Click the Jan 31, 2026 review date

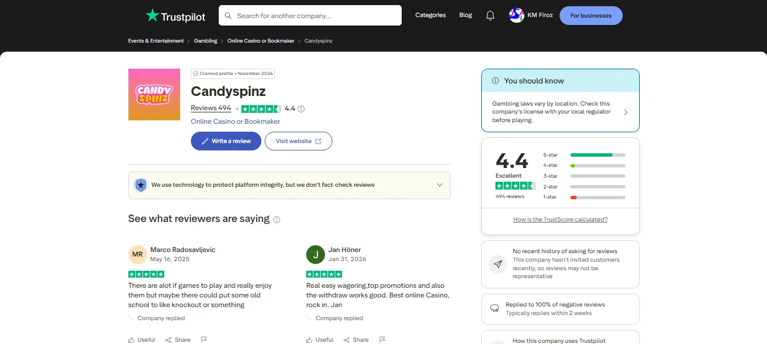347,259
